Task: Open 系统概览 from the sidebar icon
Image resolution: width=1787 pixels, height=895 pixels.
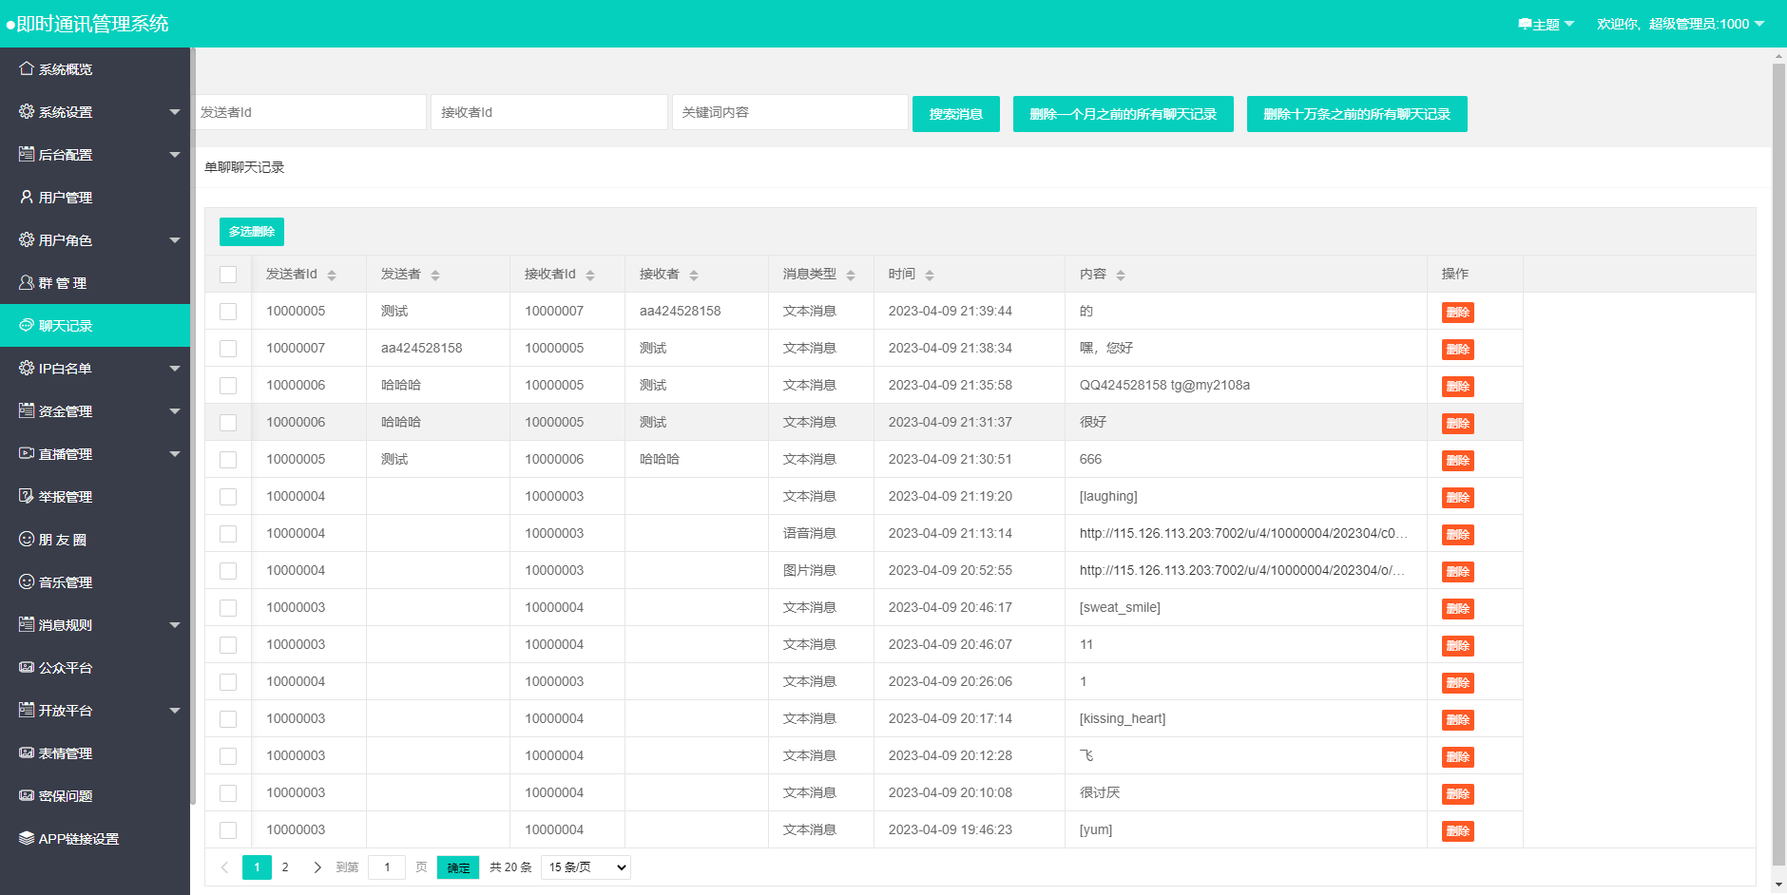Action: coord(26,68)
